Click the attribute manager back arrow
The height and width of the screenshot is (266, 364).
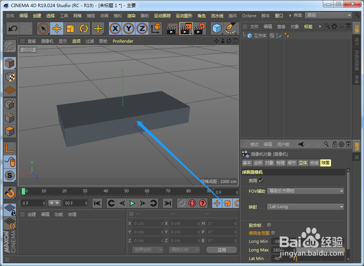point(301,144)
